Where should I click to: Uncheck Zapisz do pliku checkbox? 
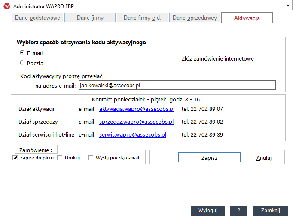point(15,158)
